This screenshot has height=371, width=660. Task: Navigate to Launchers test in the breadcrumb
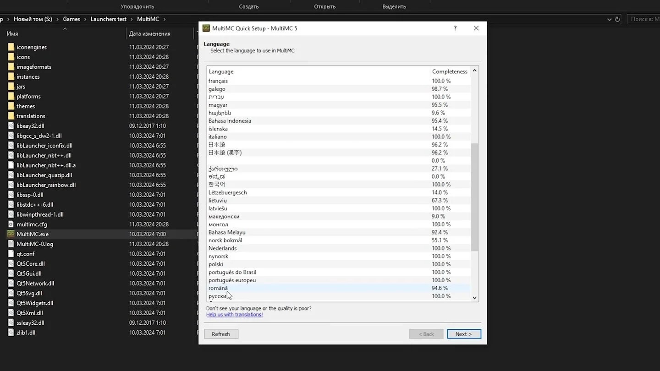point(109,19)
